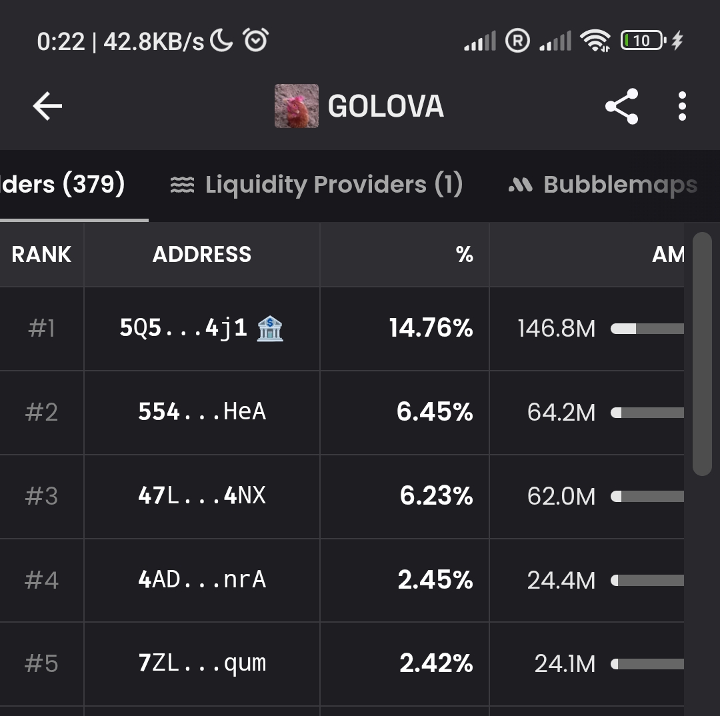Screen dimensions: 720x716
Task: Select the Holders (379) tab
Action: click(x=63, y=185)
